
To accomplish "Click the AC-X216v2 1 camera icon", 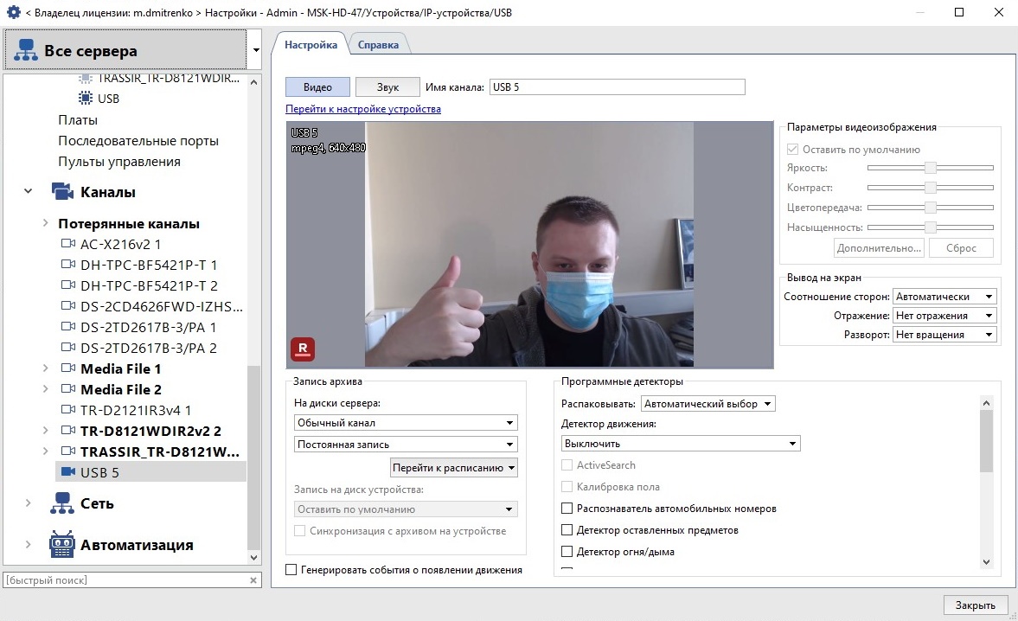I will (x=68, y=243).
